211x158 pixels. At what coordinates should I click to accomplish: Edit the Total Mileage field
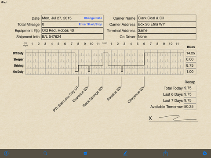[x=73, y=24]
